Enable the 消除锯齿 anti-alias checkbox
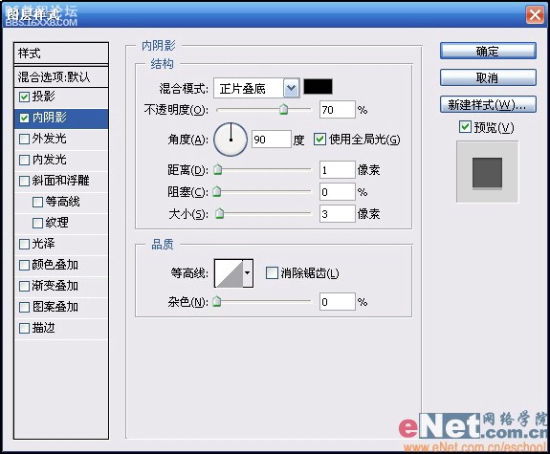550x454 pixels. (x=272, y=272)
